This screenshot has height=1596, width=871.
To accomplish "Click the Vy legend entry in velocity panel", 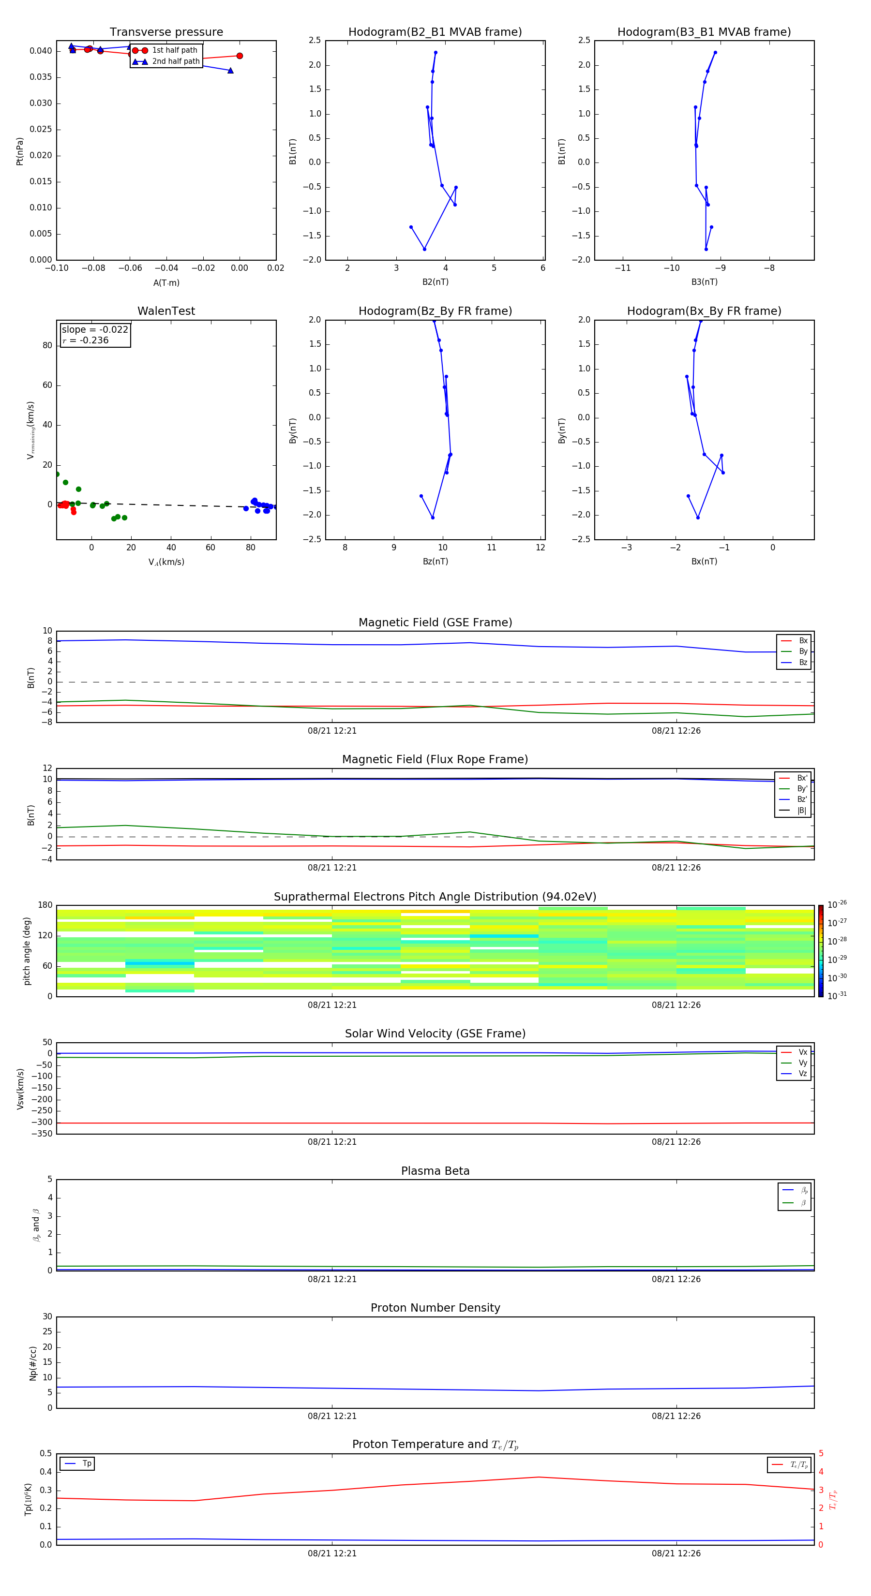I will [x=794, y=1063].
